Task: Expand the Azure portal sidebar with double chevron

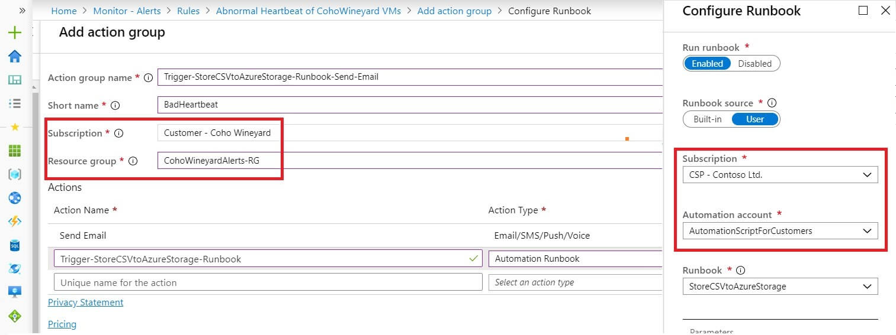Action: [22, 11]
